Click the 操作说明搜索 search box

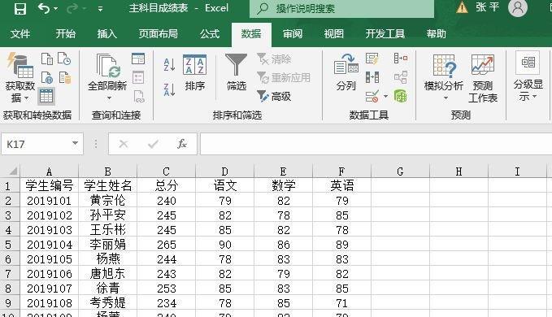341,8
